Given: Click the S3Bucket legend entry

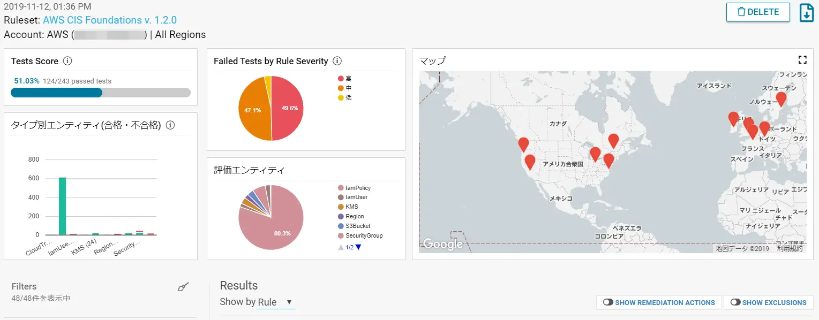Looking at the screenshot, I should 354,226.
